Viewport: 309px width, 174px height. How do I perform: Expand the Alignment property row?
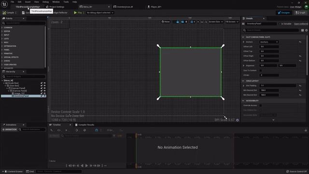coord(243,66)
